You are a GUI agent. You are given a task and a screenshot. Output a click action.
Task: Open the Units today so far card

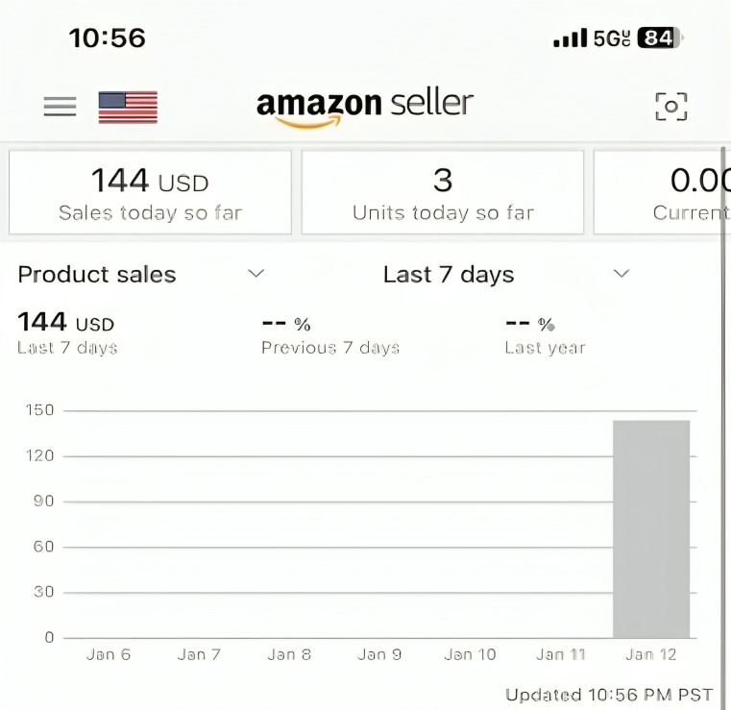pos(443,192)
